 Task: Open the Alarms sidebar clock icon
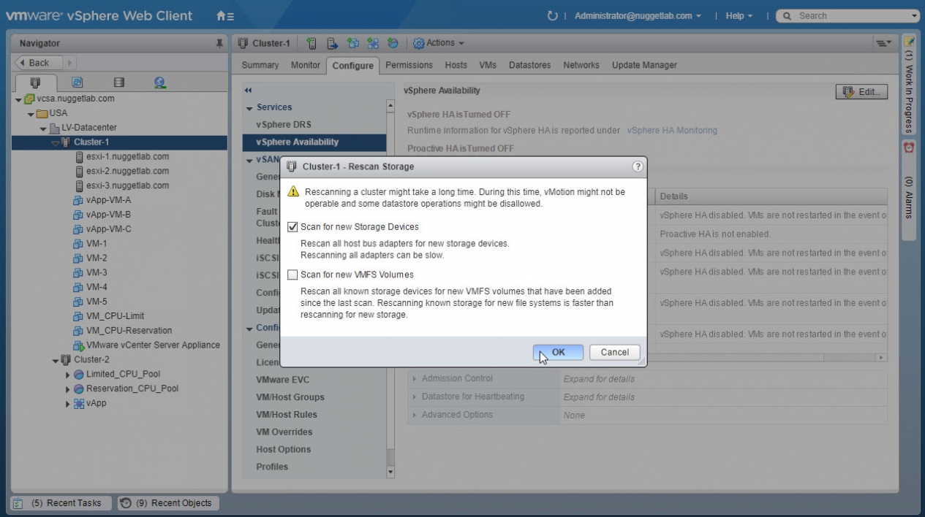coord(910,148)
